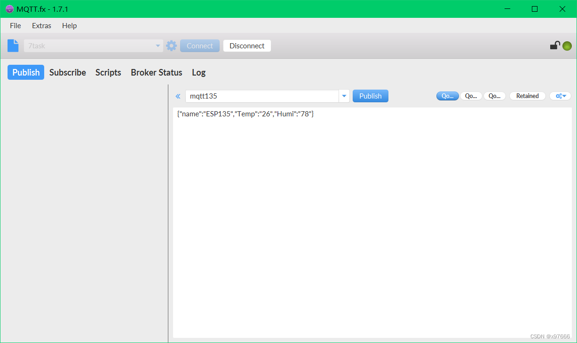Screen dimensions: 577x343
Task: Switch to the Scripts tab
Action: click(x=108, y=72)
